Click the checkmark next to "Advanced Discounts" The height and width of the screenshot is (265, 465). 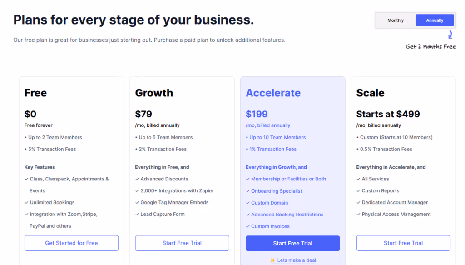pos(137,179)
